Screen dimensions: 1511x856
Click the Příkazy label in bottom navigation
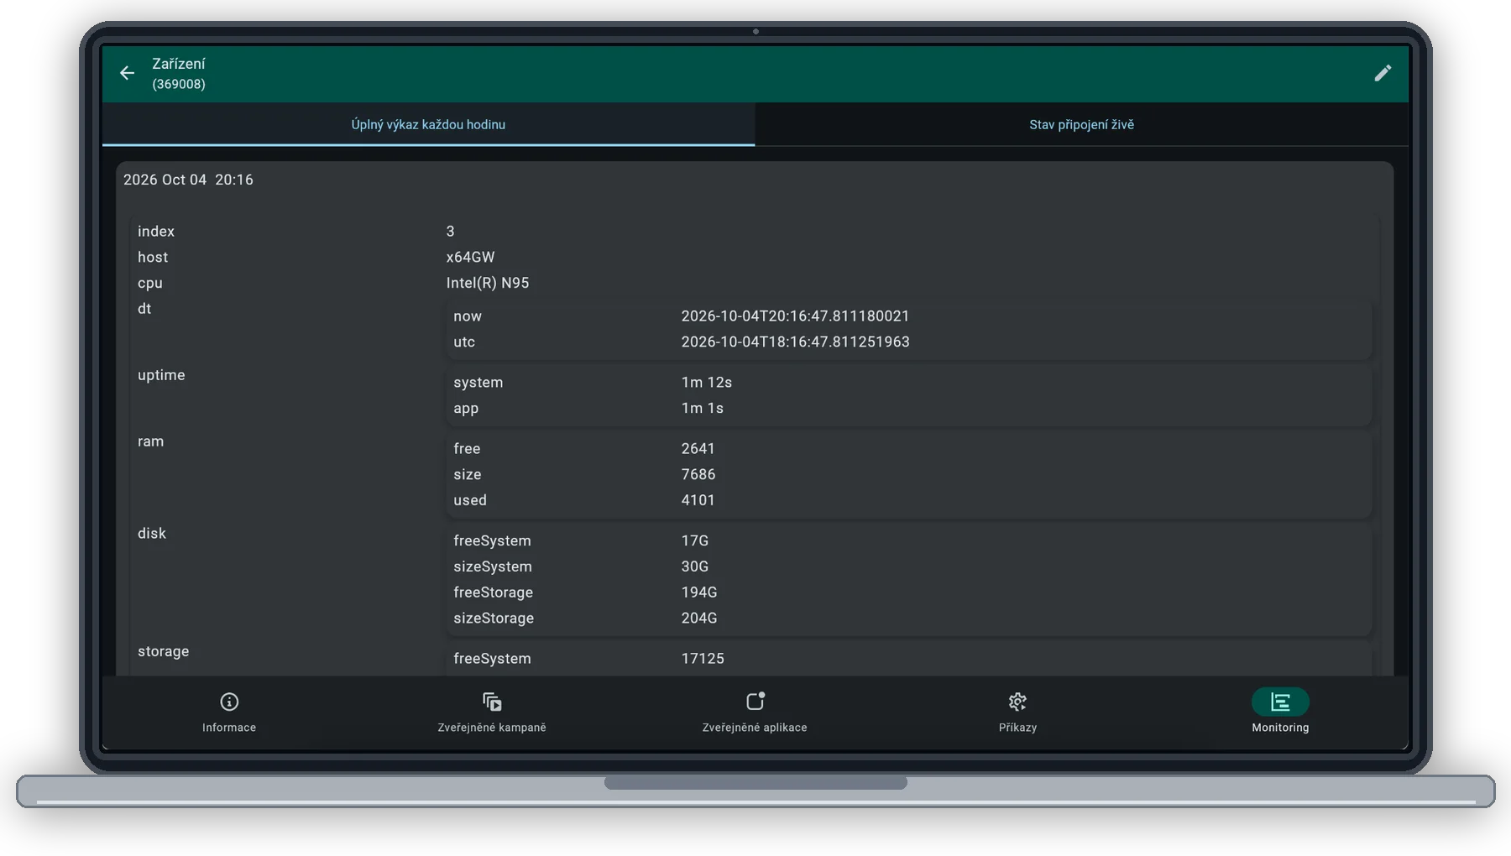(x=1017, y=728)
